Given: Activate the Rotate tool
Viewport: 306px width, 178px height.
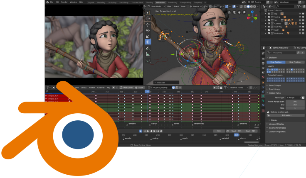Looking at the screenshot, I should pyautogui.click(x=148, y=30).
